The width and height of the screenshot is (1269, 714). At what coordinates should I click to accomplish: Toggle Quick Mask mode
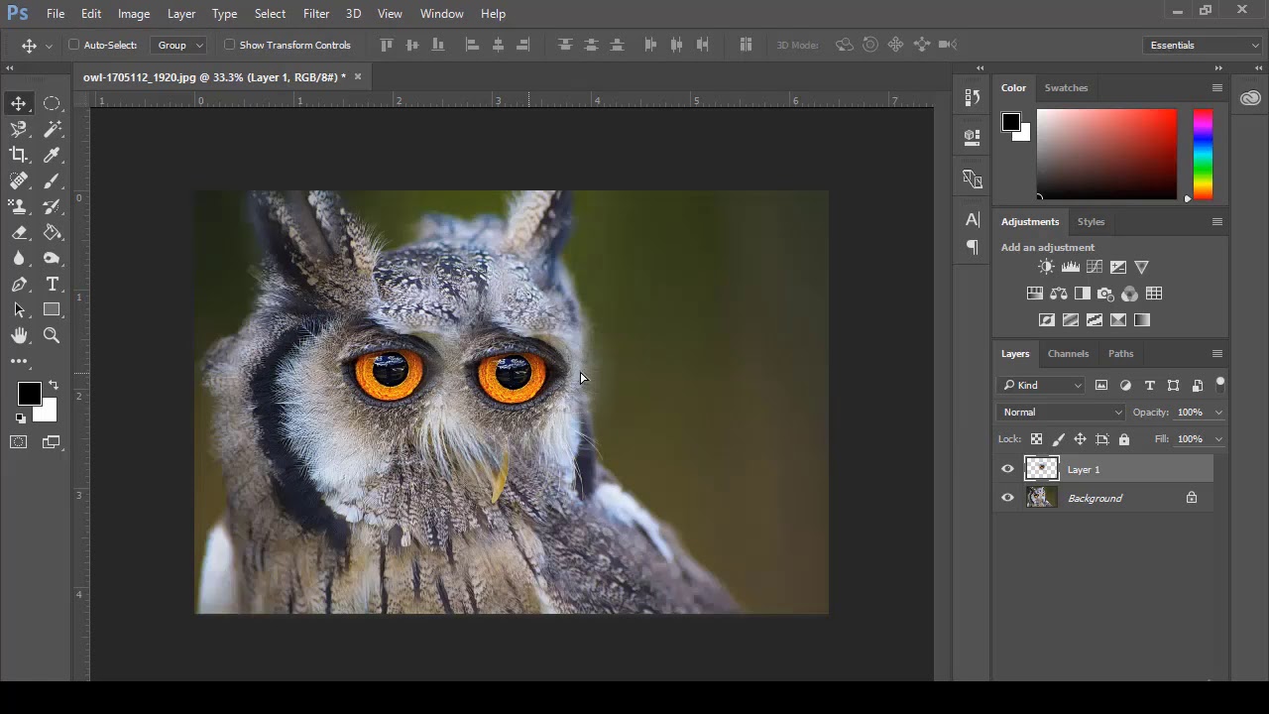click(19, 442)
